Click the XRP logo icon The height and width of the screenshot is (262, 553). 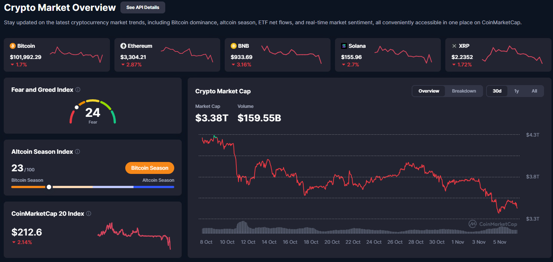[454, 46]
